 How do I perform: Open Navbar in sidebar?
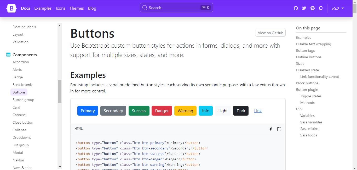tap(18, 160)
